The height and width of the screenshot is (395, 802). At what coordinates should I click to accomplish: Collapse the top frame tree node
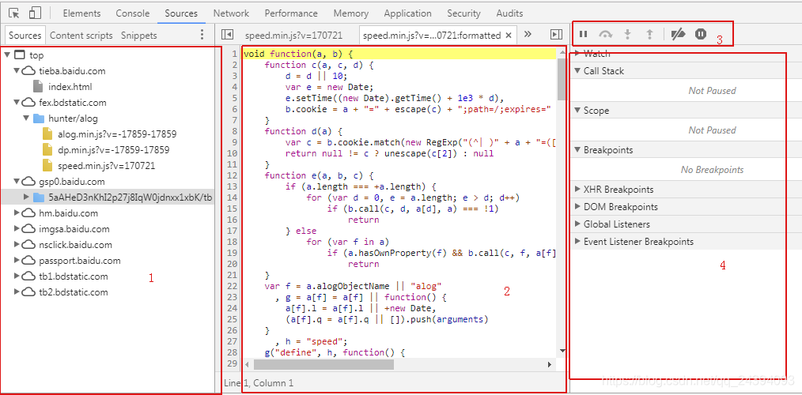click(x=6, y=55)
